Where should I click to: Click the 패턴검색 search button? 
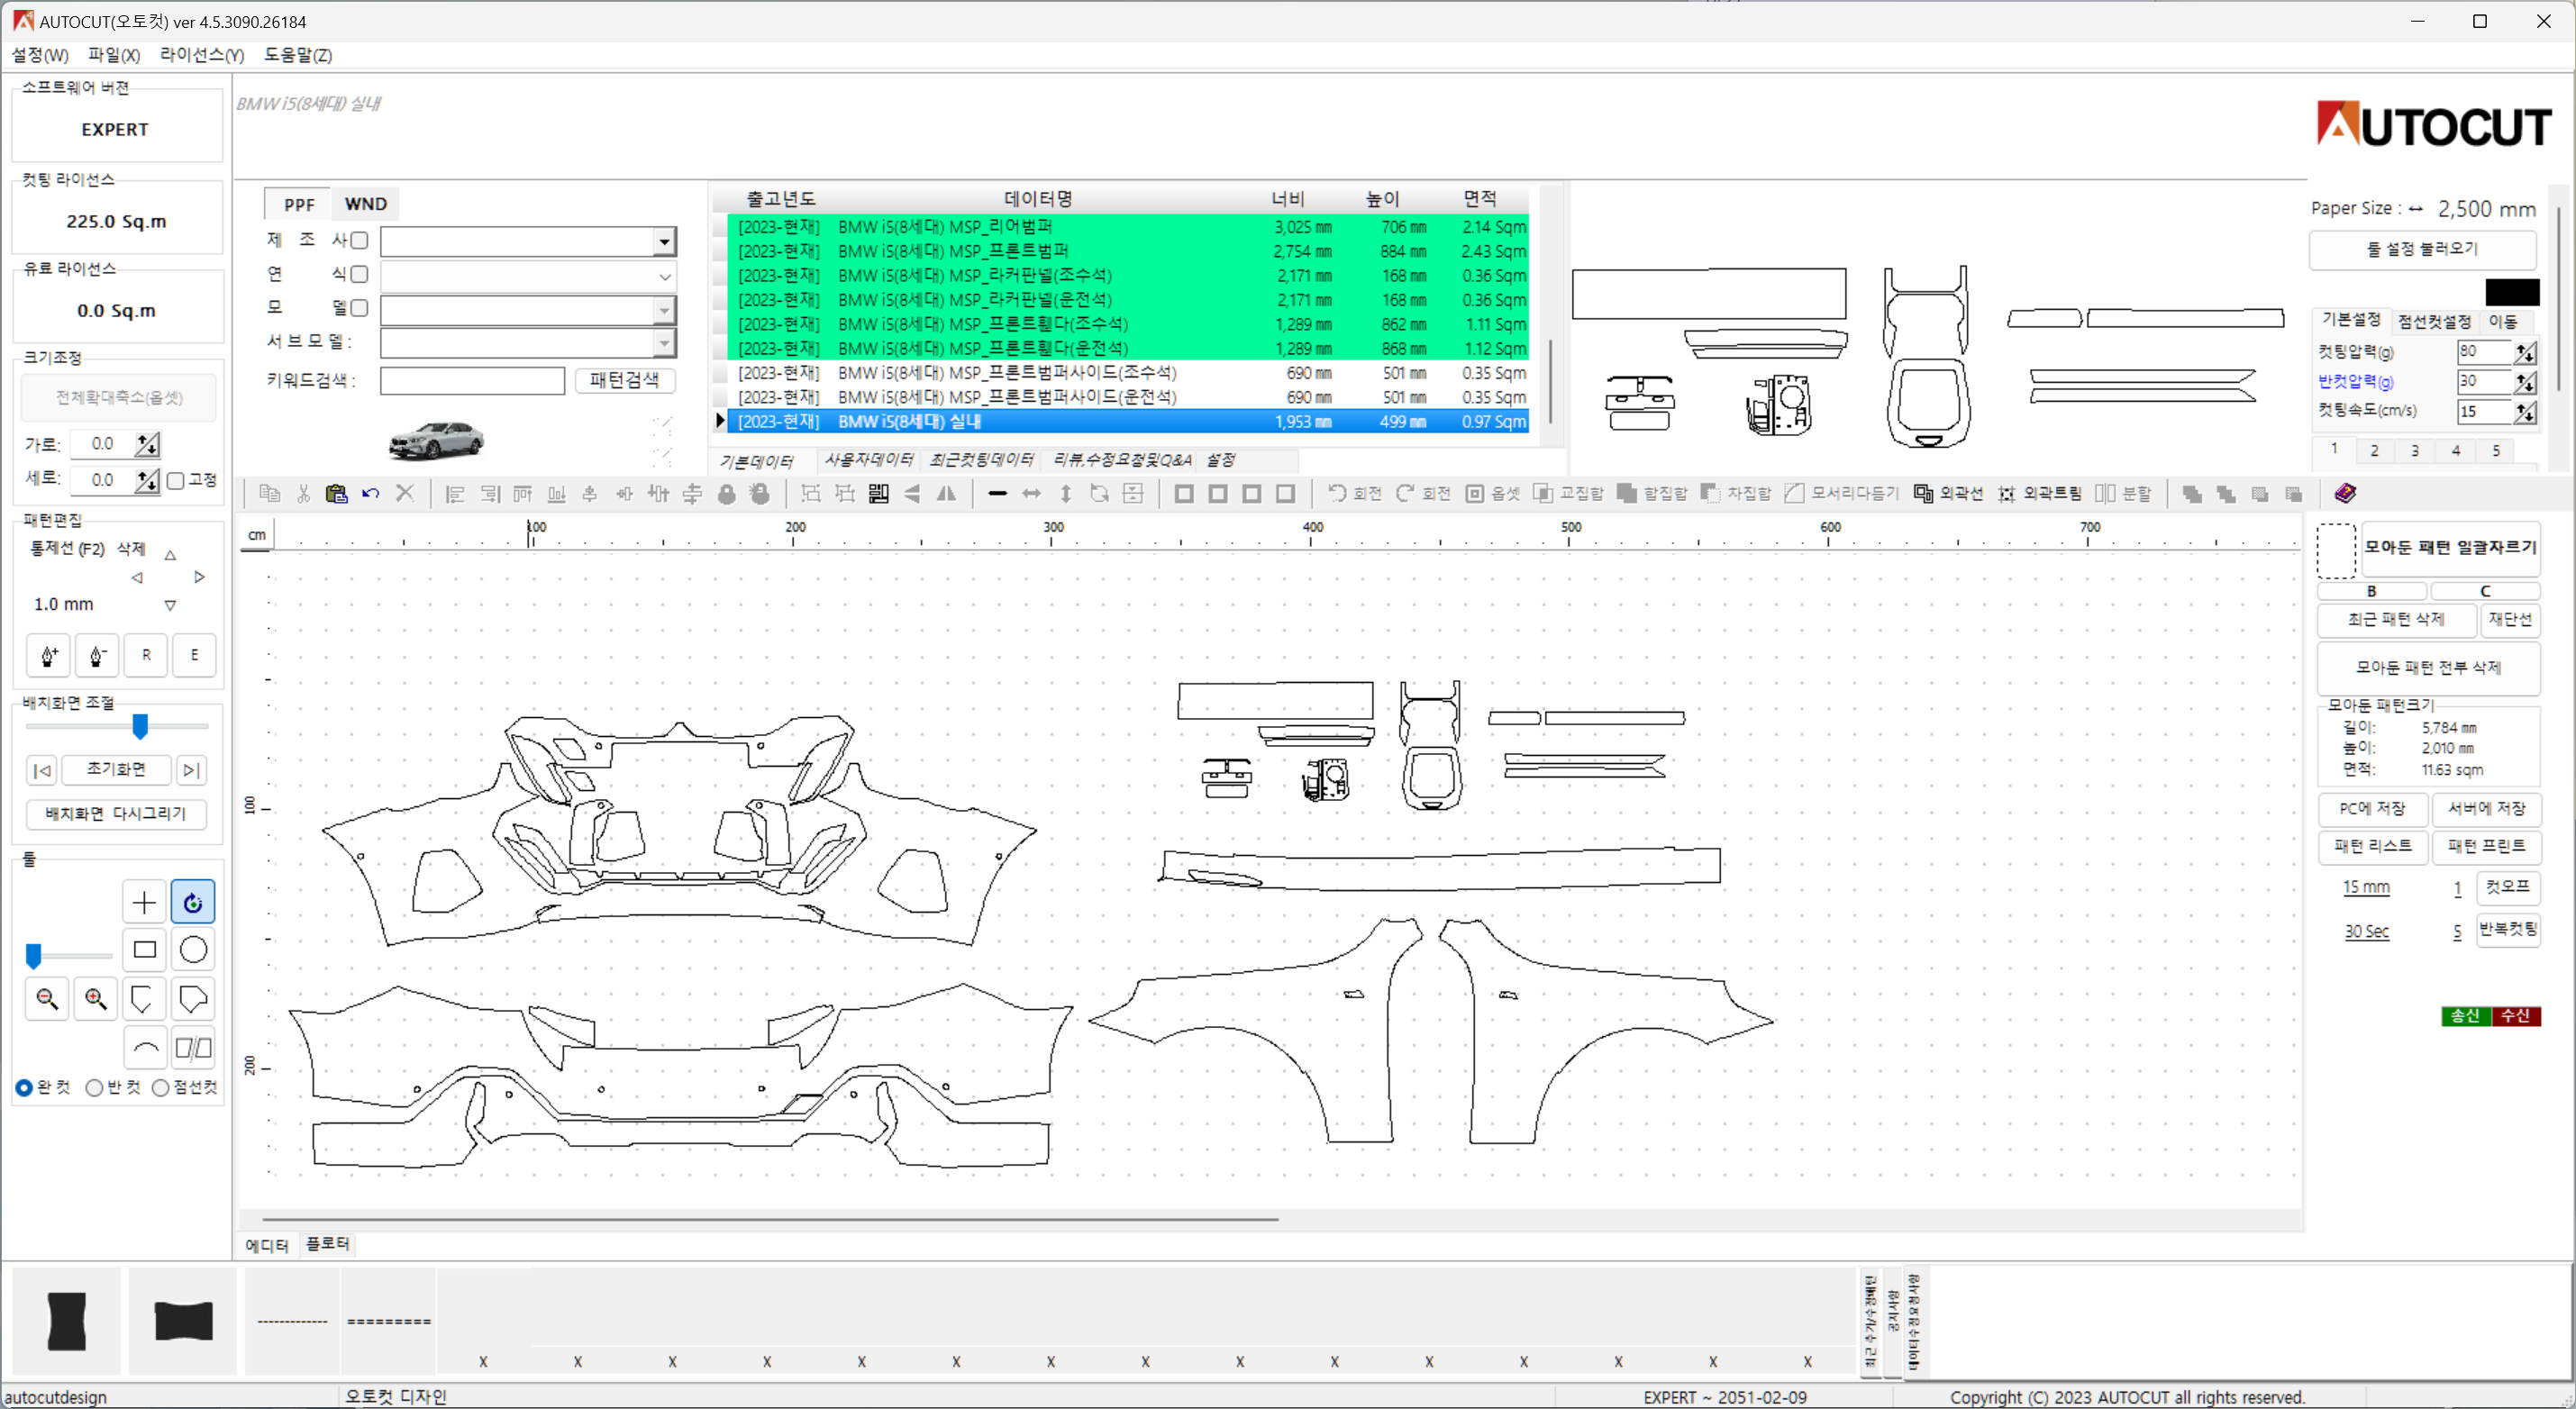(624, 380)
